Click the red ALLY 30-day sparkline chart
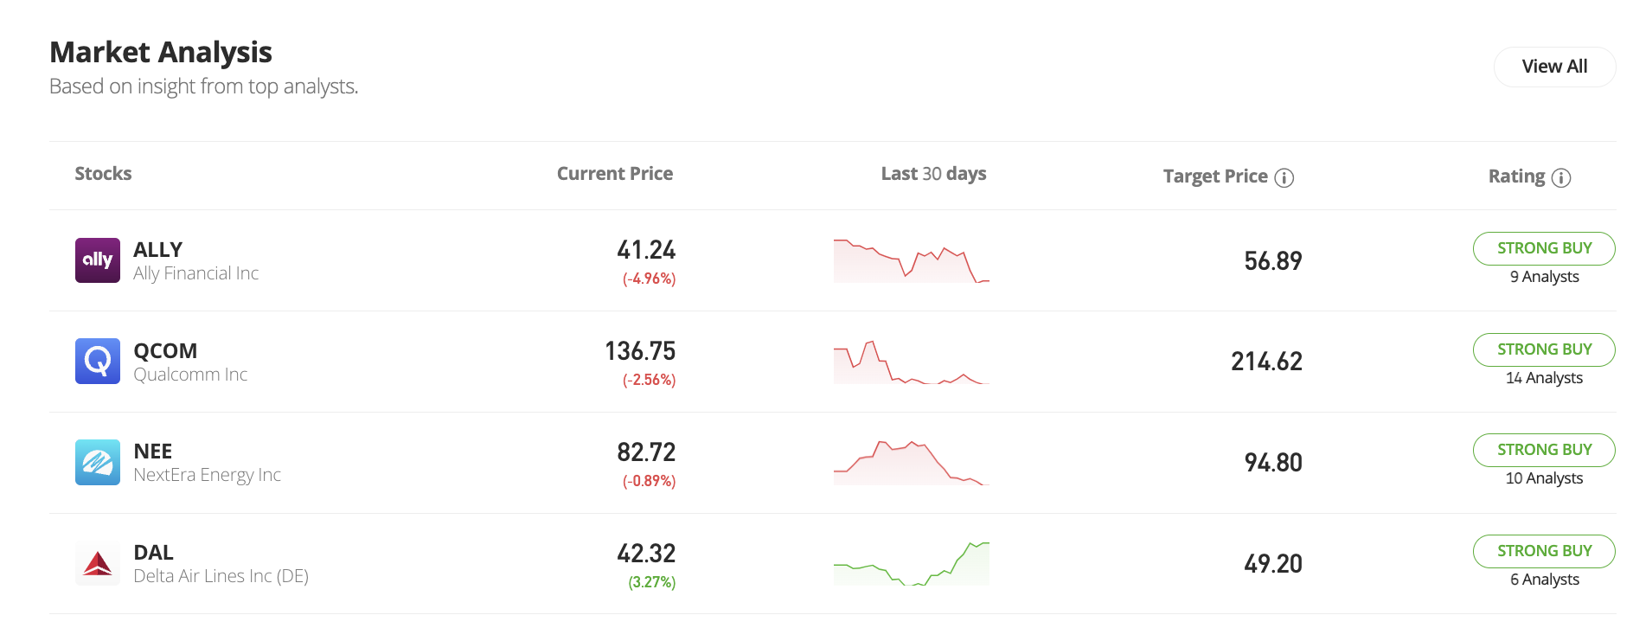Screen dimensions: 1633x628 pos(911,260)
